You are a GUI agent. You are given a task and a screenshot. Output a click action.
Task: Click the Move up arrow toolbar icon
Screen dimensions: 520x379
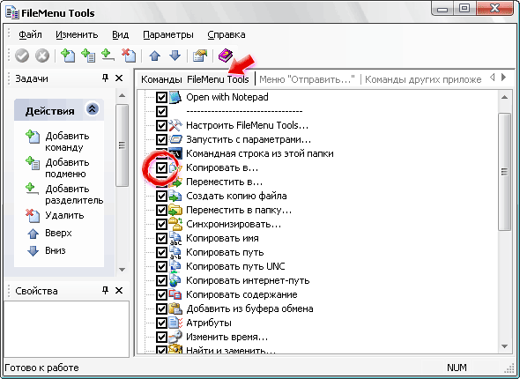(154, 56)
